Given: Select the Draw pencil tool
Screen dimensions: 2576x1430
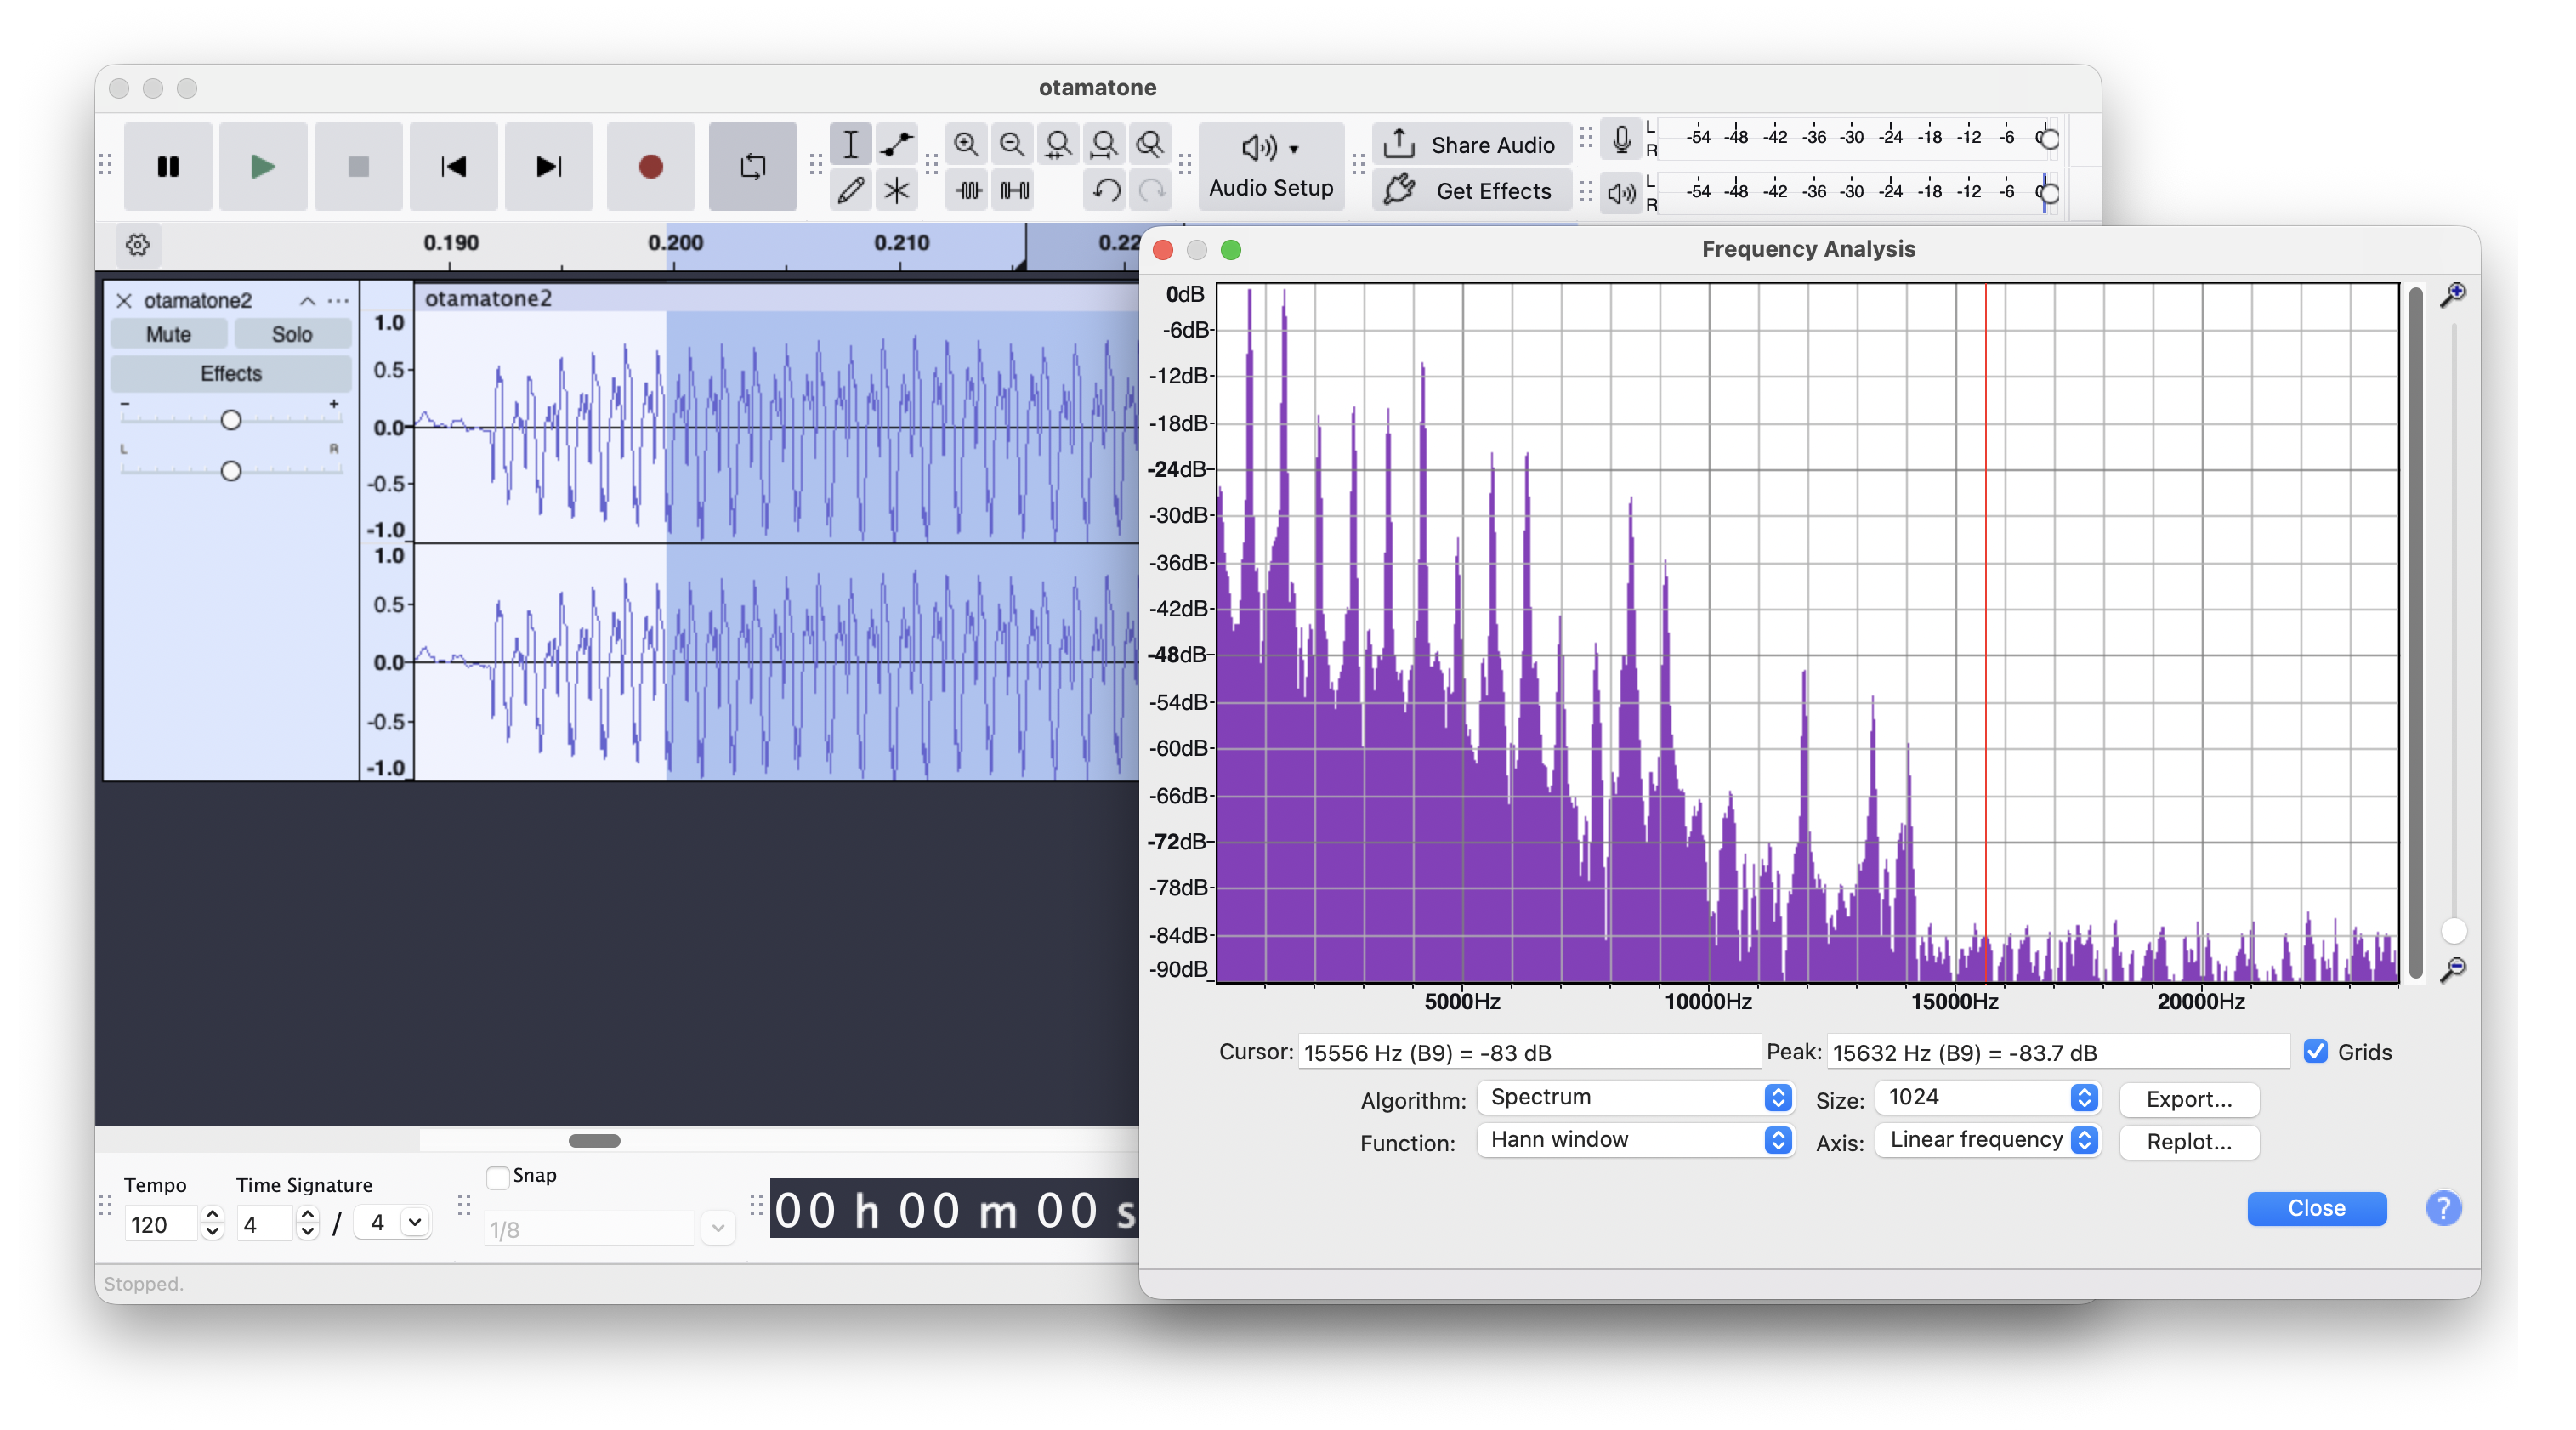Looking at the screenshot, I should (850, 190).
